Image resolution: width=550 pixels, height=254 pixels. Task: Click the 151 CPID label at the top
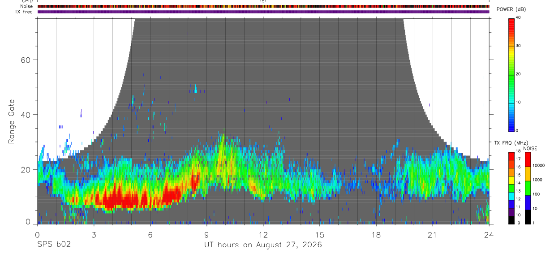pyautogui.click(x=263, y=1)
